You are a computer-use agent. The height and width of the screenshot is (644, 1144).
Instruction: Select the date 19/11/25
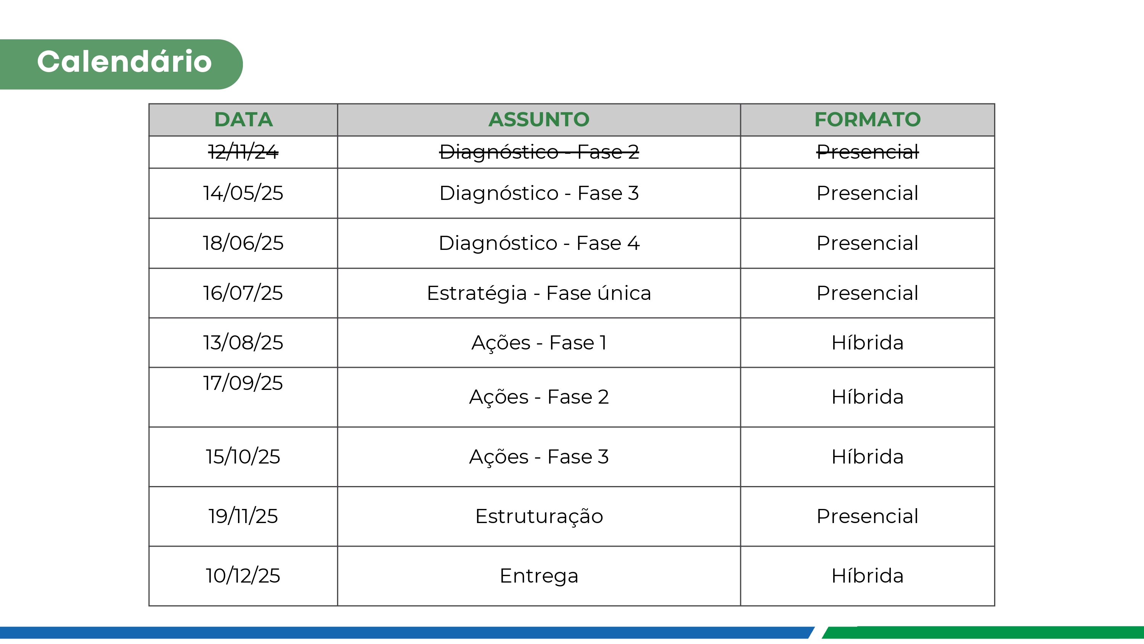point(243,517)
